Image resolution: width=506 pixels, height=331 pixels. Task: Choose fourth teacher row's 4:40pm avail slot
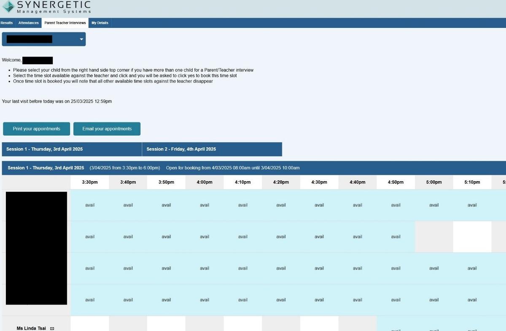coord(357,300)
